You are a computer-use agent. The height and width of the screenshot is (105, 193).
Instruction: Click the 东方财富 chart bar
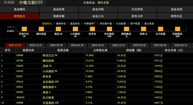coord(160,29)
